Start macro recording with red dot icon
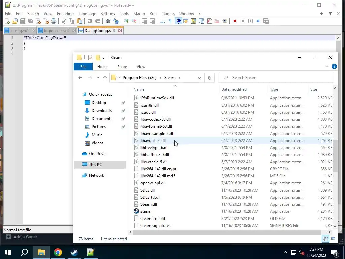 pyautogui.click(x=235, y=21)
